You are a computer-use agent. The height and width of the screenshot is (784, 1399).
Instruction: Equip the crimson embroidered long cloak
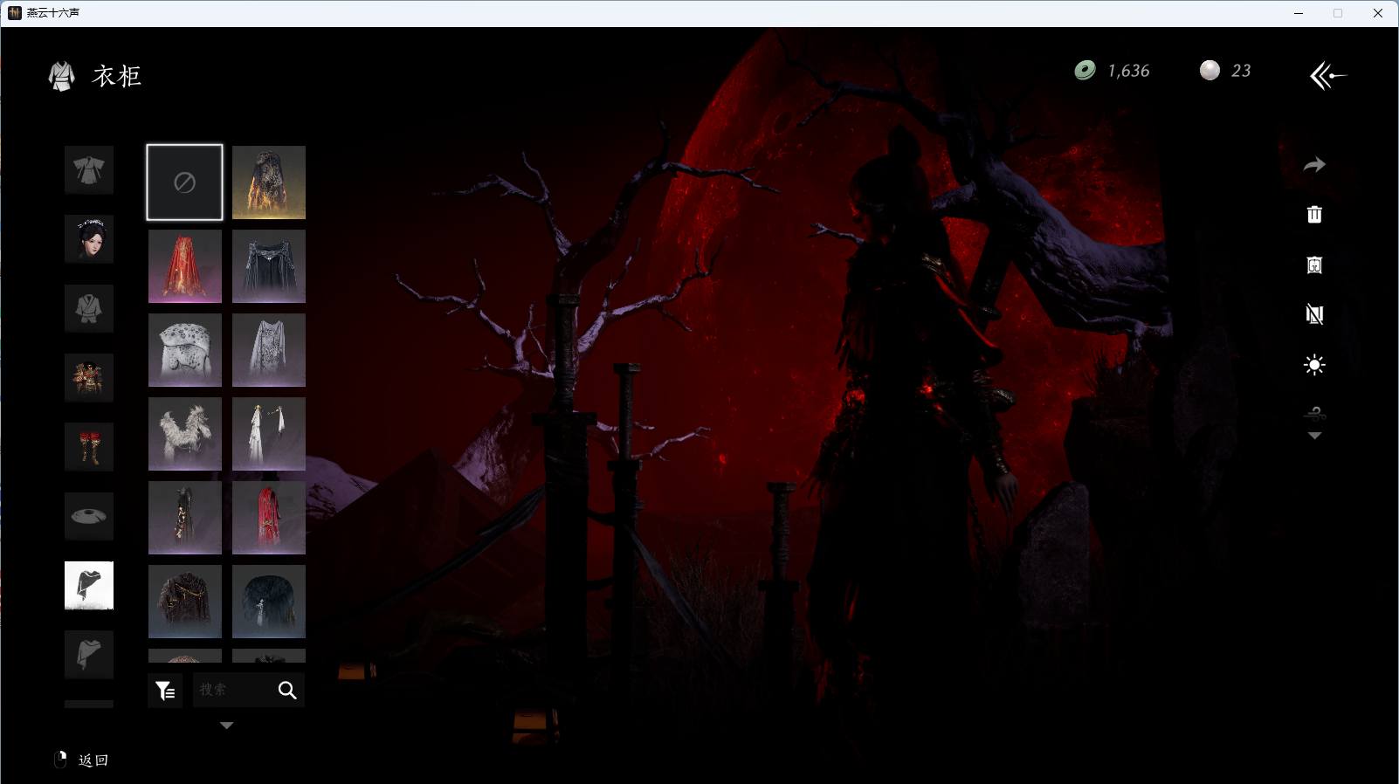click(x=269, y=518)
